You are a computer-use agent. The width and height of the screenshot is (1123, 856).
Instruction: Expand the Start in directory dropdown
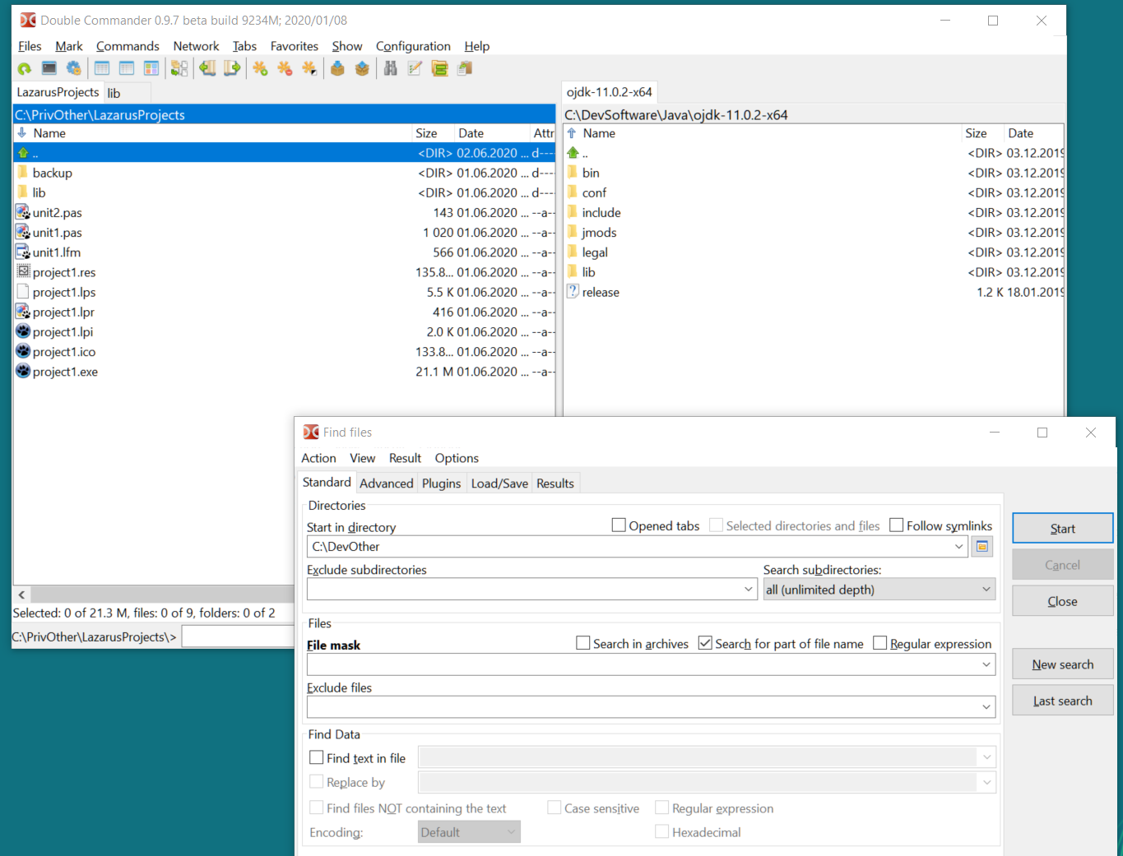(x=958, y=547)
